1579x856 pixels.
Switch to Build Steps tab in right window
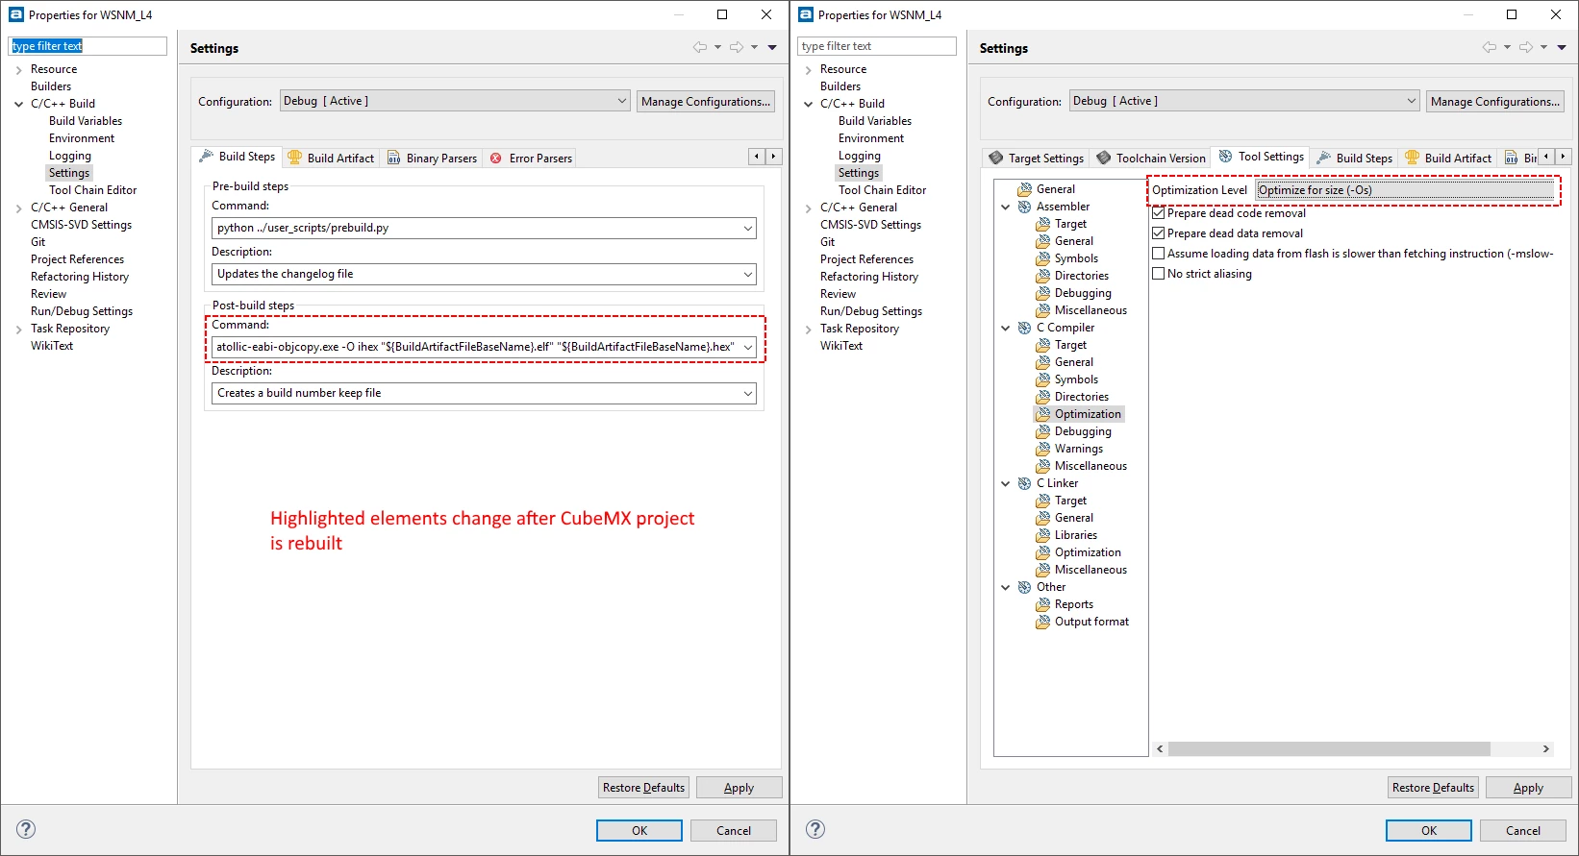pos(1355,158)
